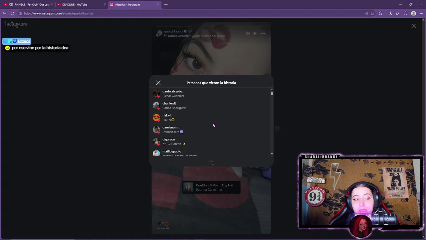Viewport: 426px width, 240px height.
Task: Open browser profile avatar
Action: pyautogui.click(x=413, y=13)
